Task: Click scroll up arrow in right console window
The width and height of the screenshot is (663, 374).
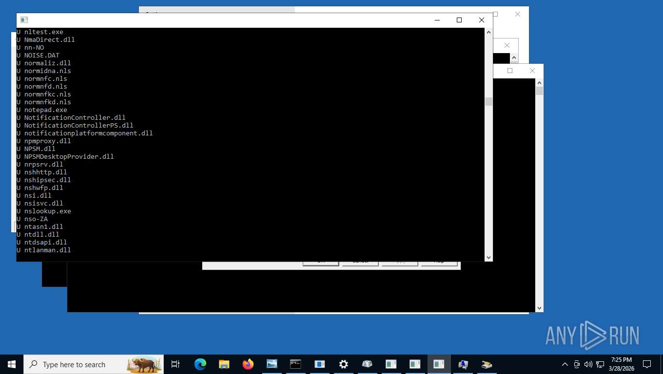Action: (539, 82)
